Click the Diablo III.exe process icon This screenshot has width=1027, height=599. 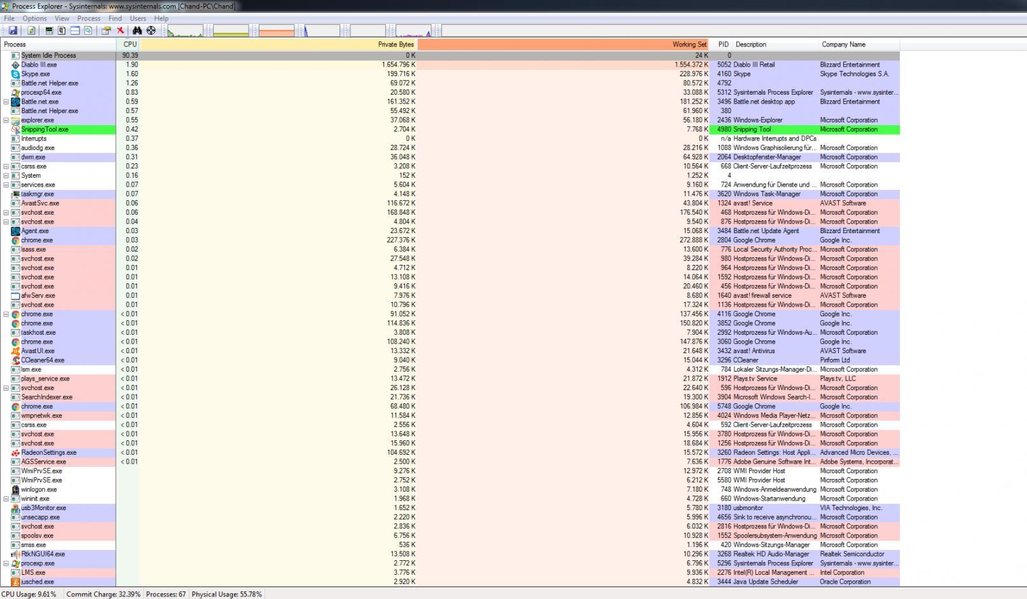[x=16, y=65]
